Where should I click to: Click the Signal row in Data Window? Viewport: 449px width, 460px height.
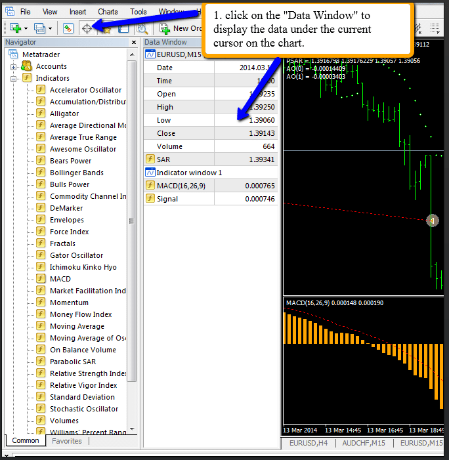click(x=211, y=199)
